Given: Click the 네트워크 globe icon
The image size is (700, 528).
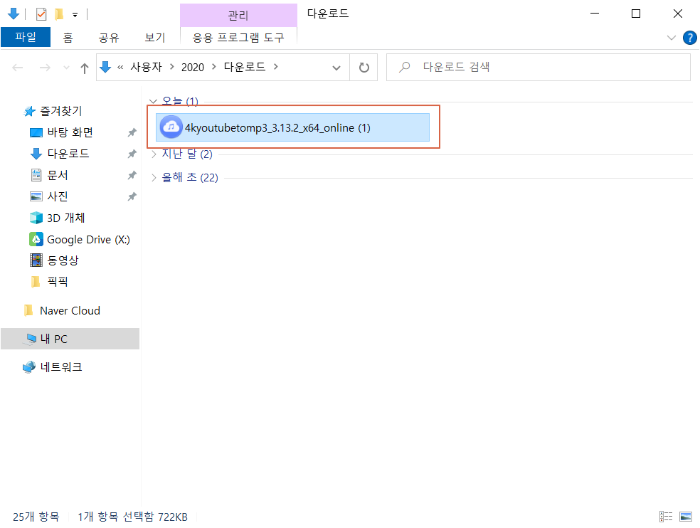Looking at the screenshot, I should coord(29,366).
